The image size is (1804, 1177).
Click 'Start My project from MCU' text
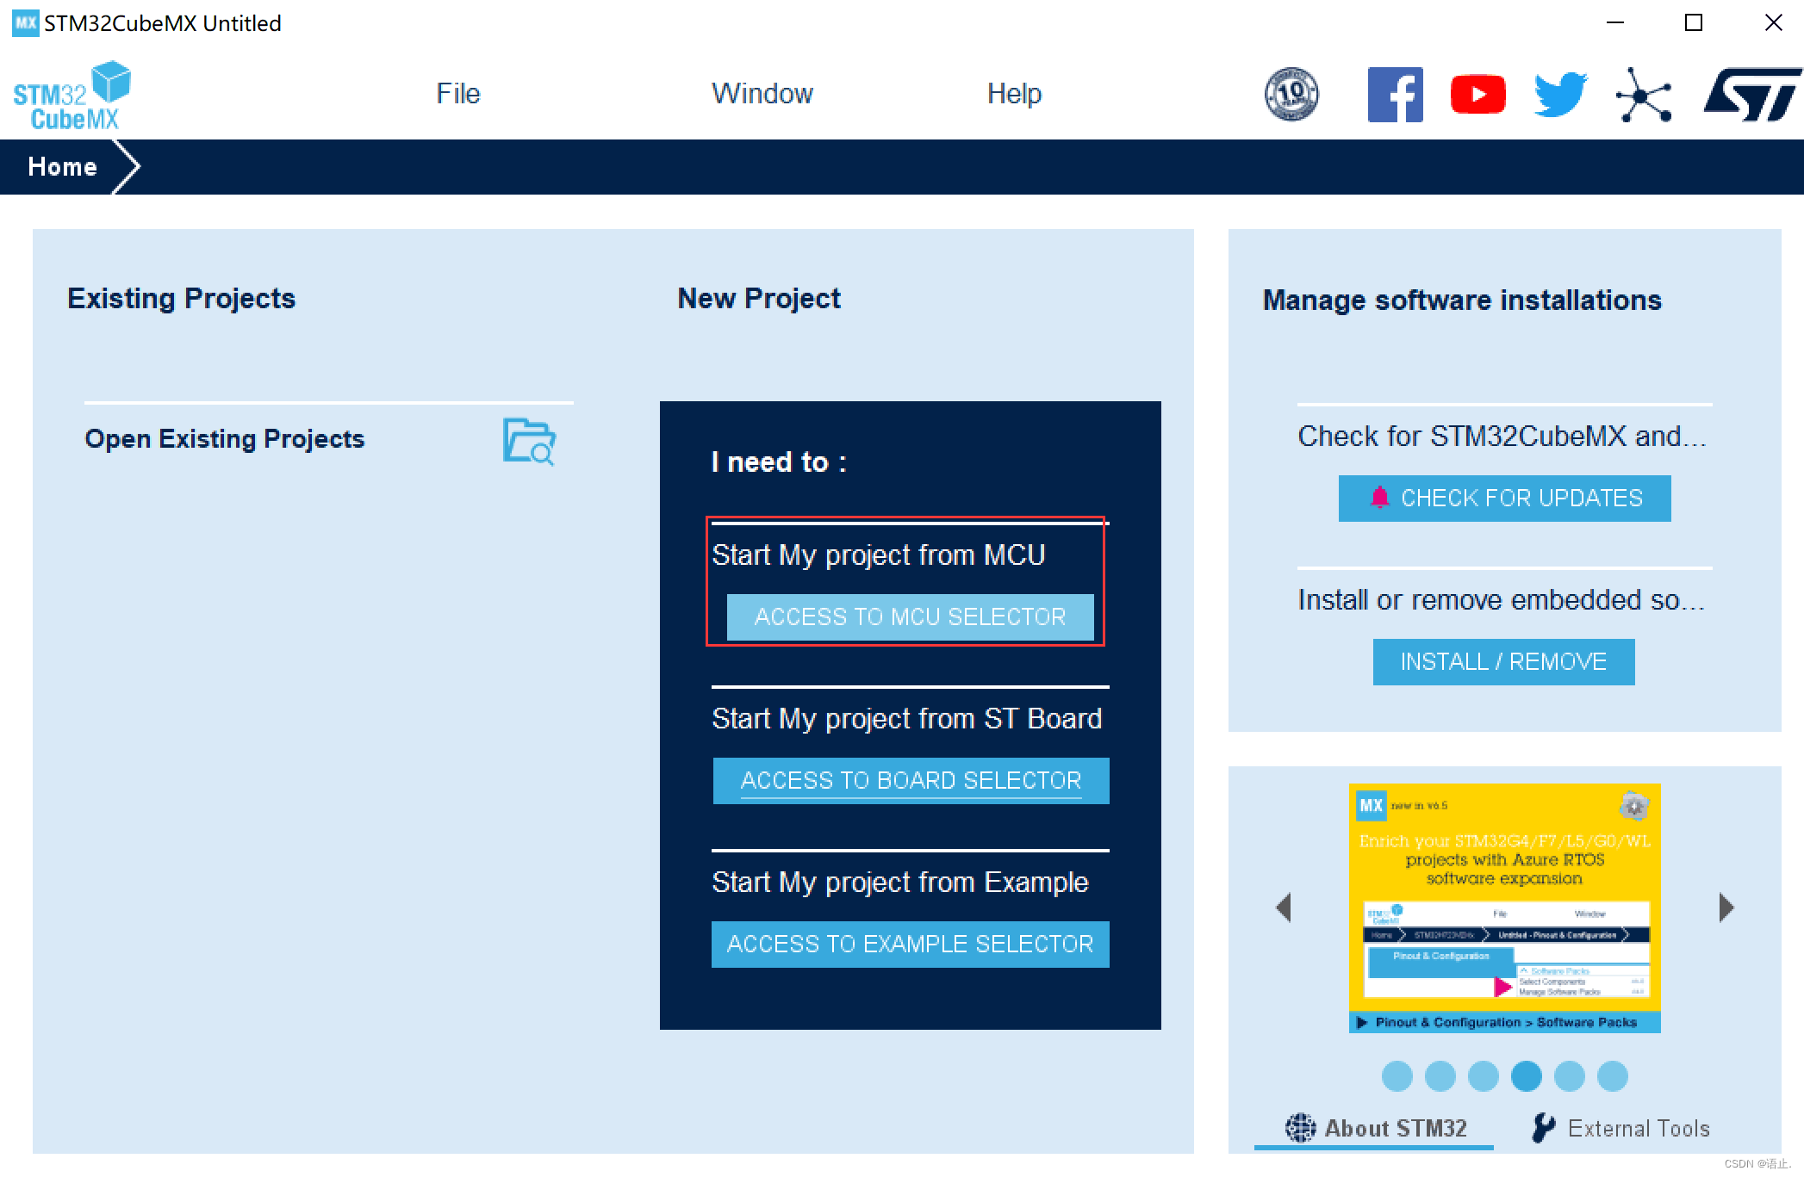878,555
